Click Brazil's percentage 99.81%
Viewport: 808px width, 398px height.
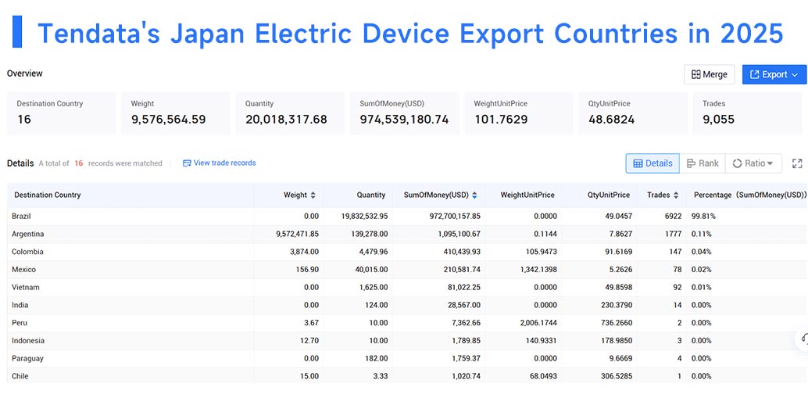(x=703, y=216)
